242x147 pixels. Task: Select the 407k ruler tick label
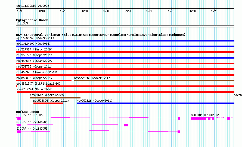(x=171, y=11)
